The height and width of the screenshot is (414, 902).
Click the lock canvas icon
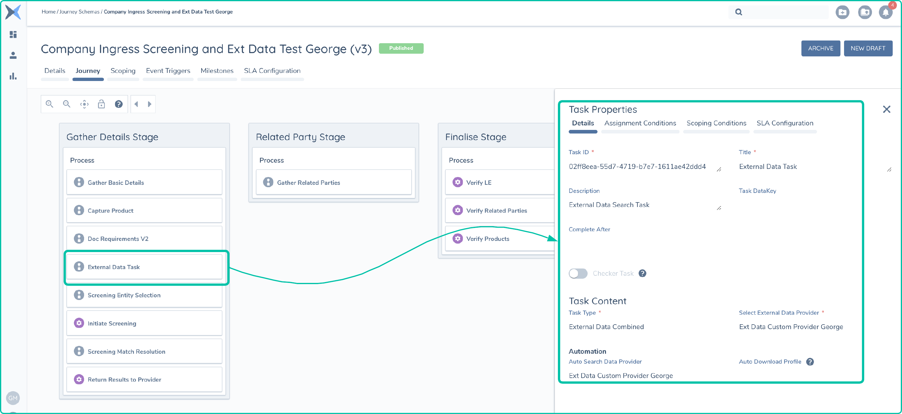tap(101, 104)
